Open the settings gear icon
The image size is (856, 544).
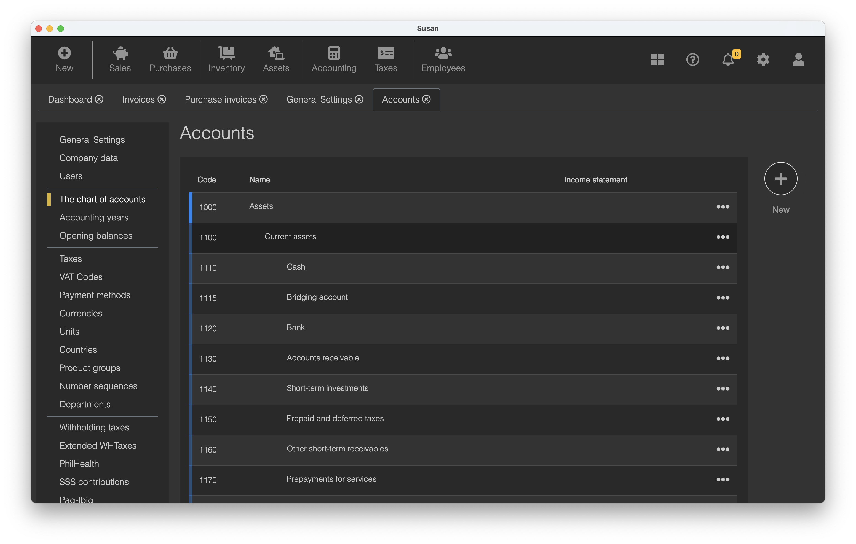click(763, 59)
